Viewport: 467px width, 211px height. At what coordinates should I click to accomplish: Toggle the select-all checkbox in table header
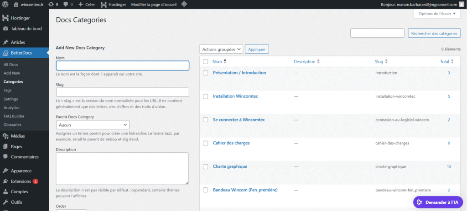coord(205,61)
